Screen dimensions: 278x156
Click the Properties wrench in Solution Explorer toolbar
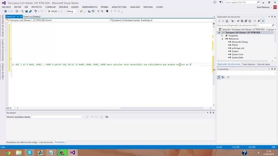click(x=259, y=21)
